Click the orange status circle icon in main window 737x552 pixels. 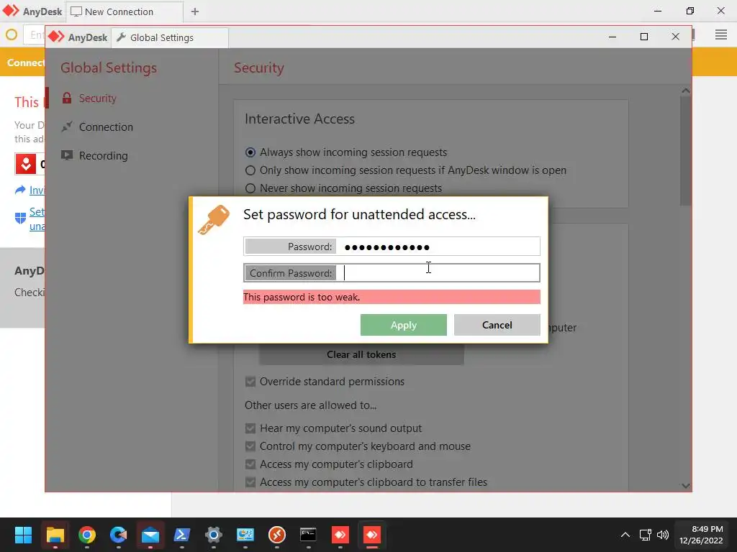point(12,34)
